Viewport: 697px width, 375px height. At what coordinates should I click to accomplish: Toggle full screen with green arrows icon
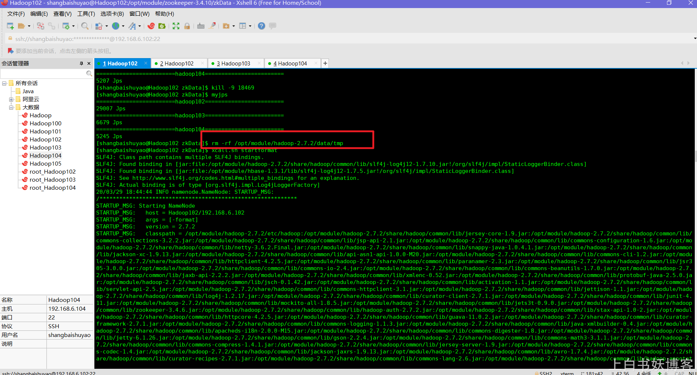coord(176,26)
